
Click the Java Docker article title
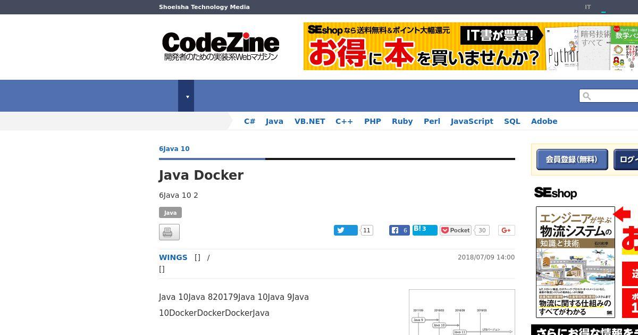coord(201,175)
